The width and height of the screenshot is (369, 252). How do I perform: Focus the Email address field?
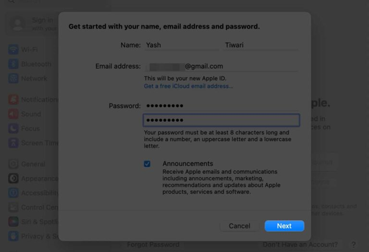[221, 66]
